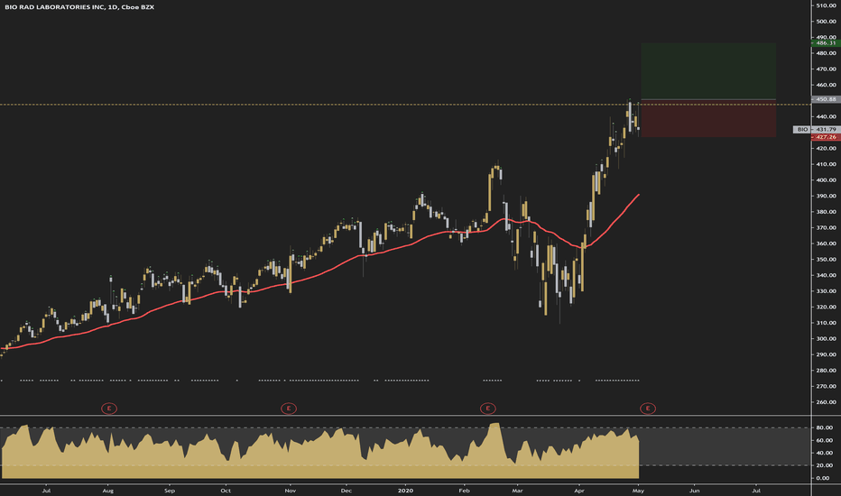Click the Dec label on time axis
The height and width of the screenshot is (496, 841).
[347, 491]
